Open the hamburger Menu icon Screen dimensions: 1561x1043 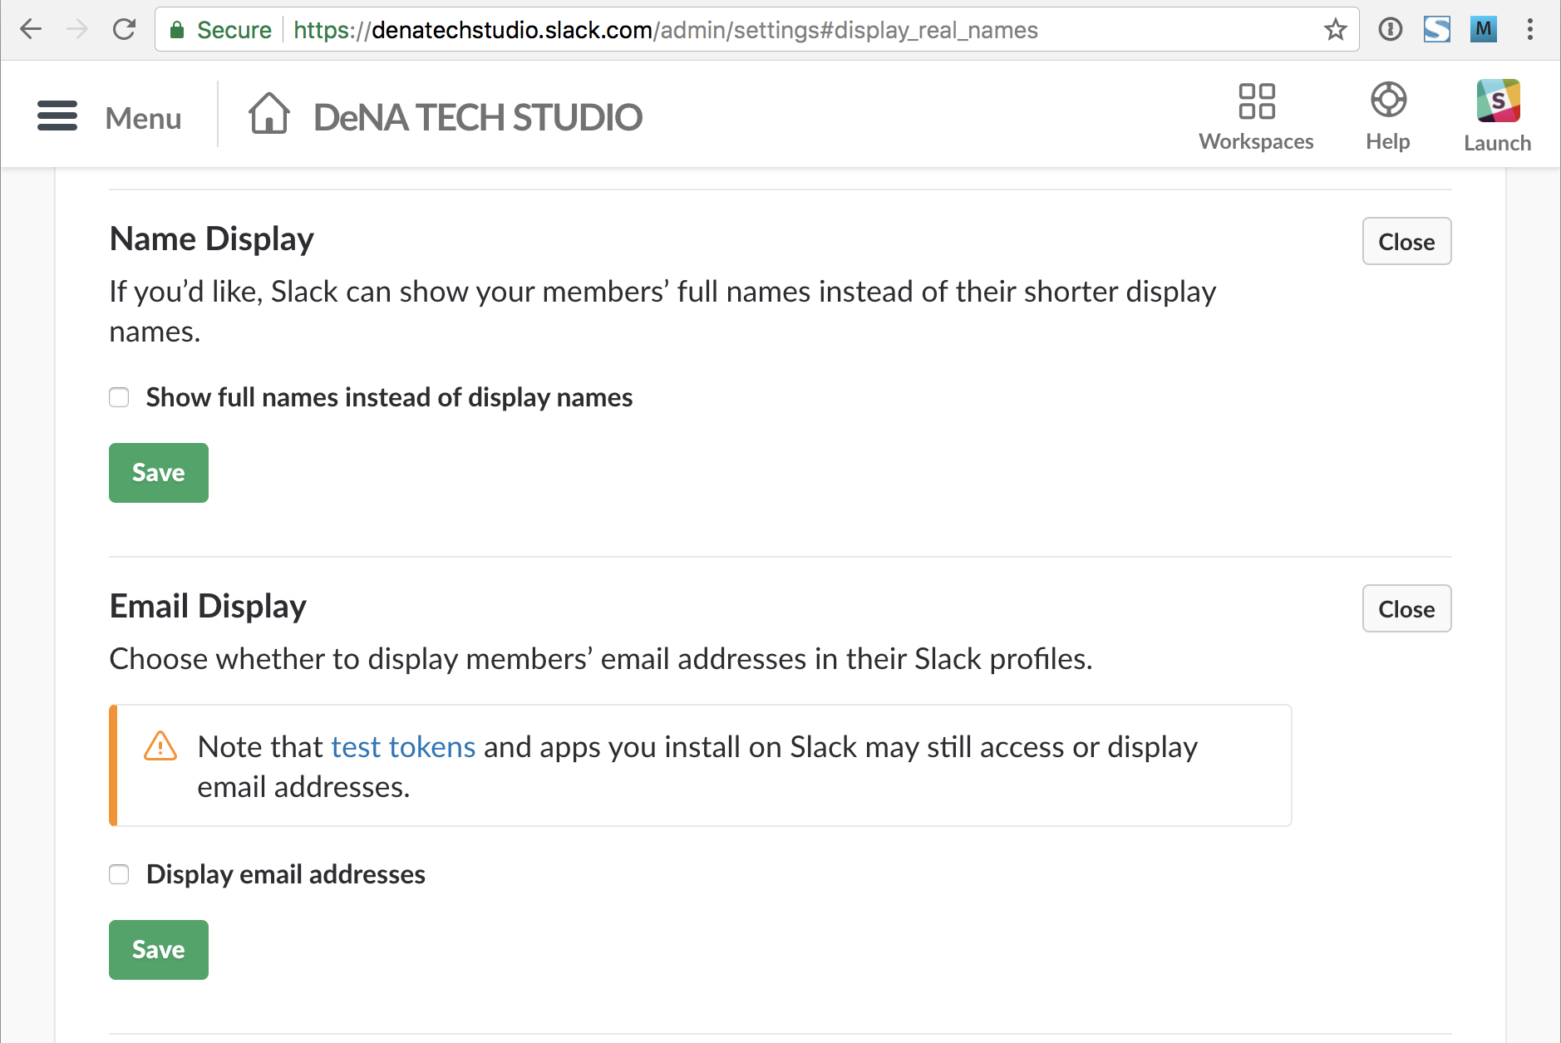[x=57, y=116]
